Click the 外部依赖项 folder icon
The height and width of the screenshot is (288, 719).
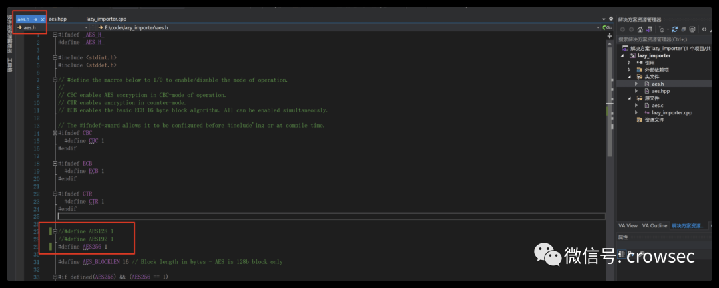pos(640,70)
